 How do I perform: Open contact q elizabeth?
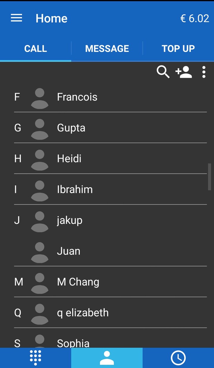83,313
